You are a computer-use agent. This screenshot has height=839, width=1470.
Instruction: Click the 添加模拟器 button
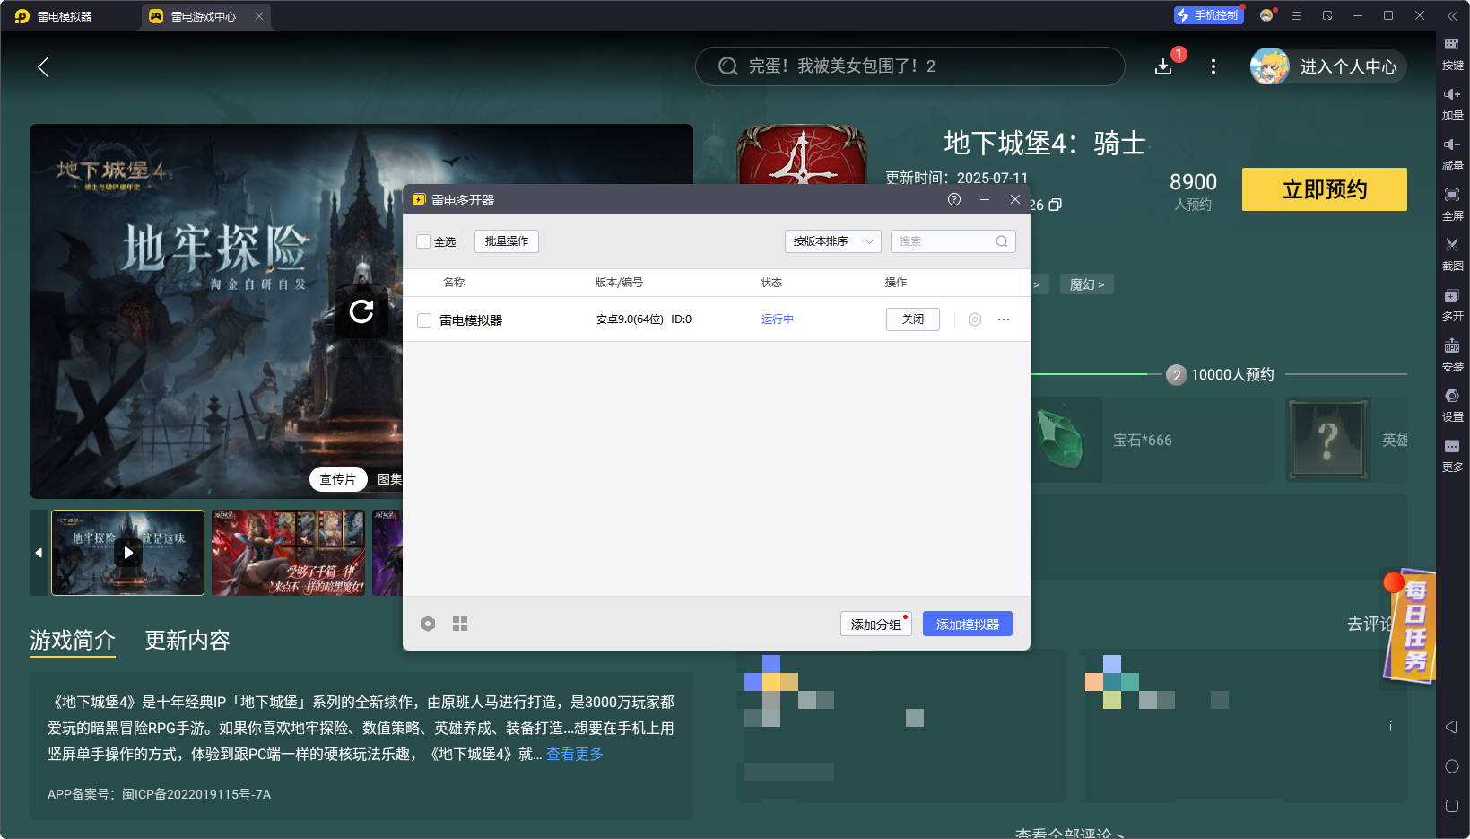(x=967, y=624)
